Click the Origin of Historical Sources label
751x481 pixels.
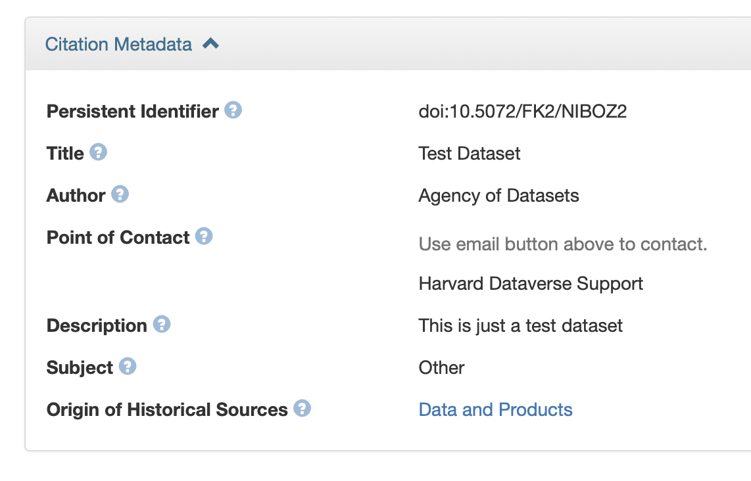[167, 409]
